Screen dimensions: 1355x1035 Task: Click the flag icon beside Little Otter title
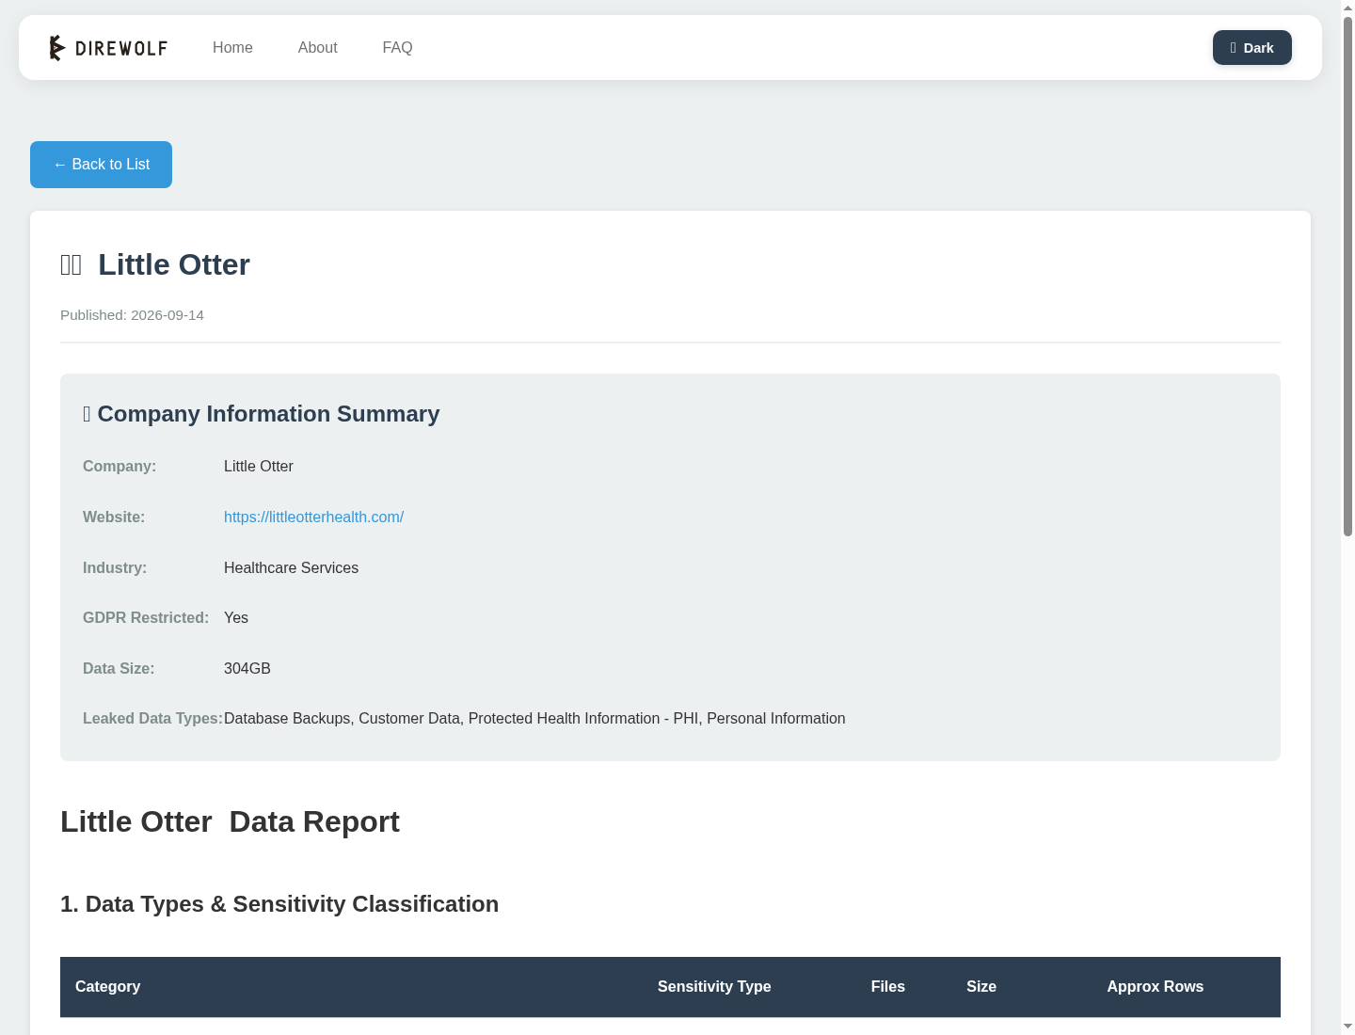(x=72, y=265)
